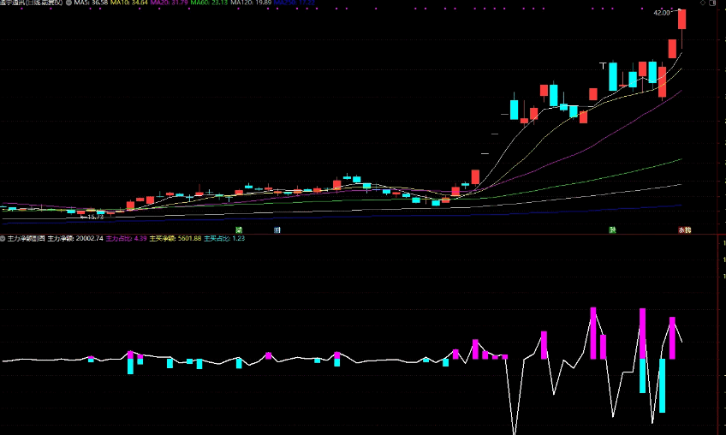Click the green marker at chart bottom right
726x435 pixels.
613,229
